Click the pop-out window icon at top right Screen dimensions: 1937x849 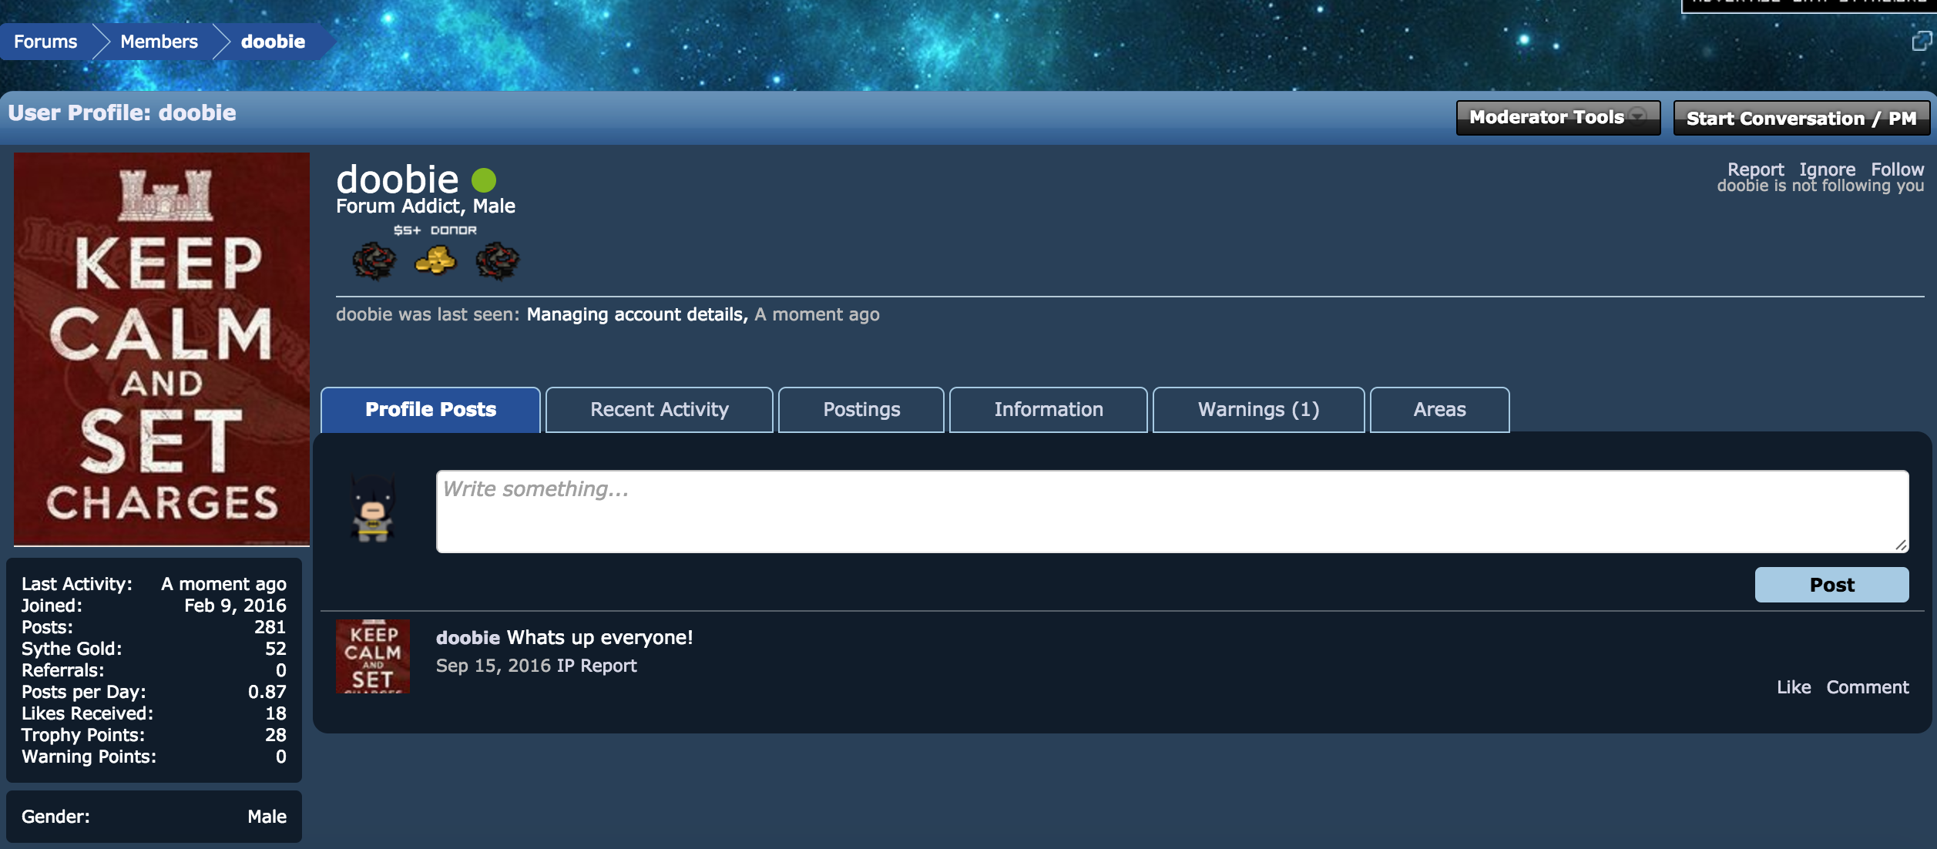coord(1922,42)
